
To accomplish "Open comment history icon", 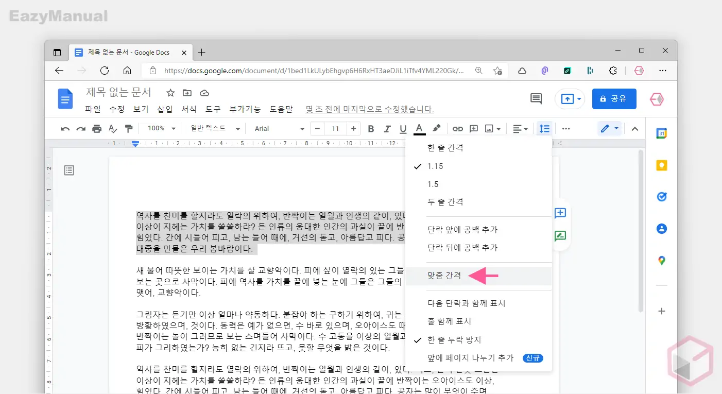I will coord(536,99).
